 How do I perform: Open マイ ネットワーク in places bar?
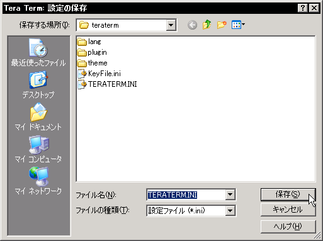coord(38,181)
